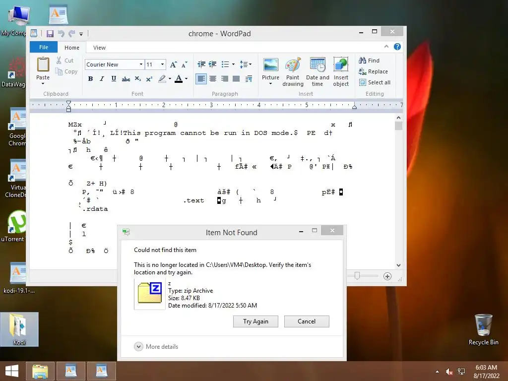The height and width of the screenshot is (381, 508).
Task: Open the highlight color dropdown arrow
Action: (x=170, y=79)
